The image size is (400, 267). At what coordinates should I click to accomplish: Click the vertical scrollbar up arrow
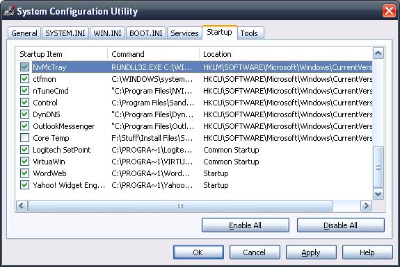(x=378, y=53)
